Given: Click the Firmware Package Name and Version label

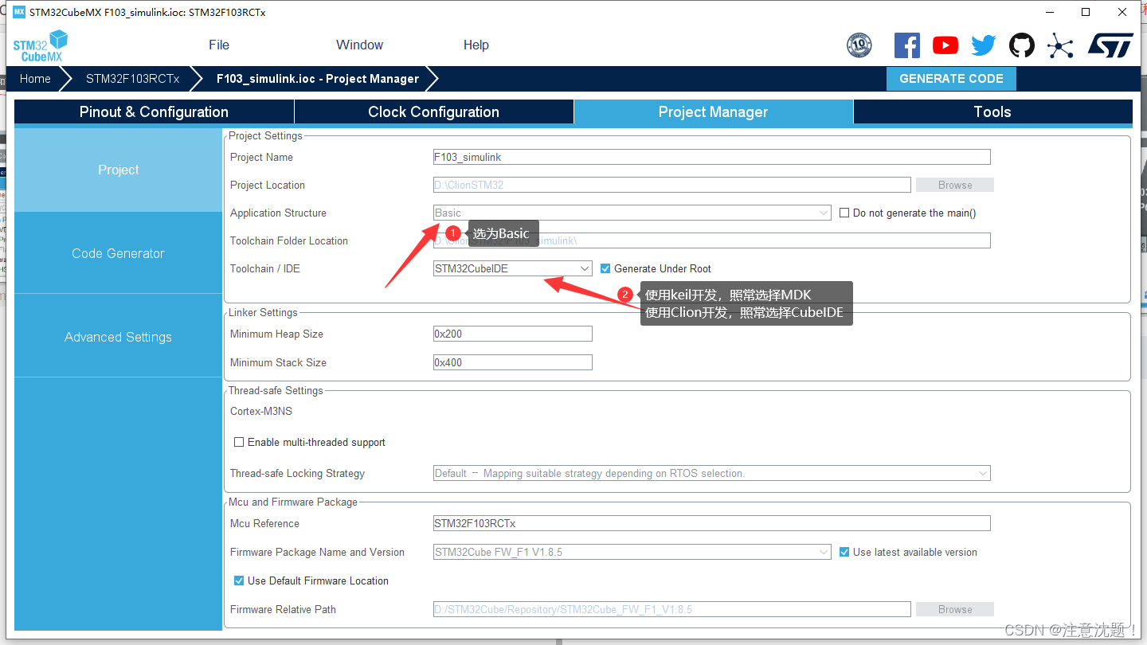Looking at the screenshot, I should pyautogui.click(x=317, y=552).
